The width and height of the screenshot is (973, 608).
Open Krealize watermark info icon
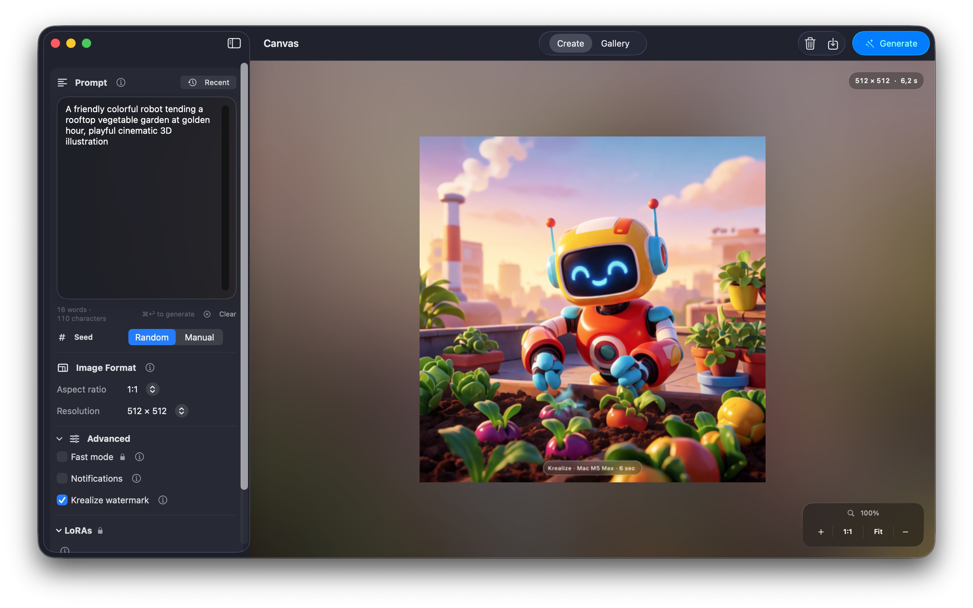point(163,500)
